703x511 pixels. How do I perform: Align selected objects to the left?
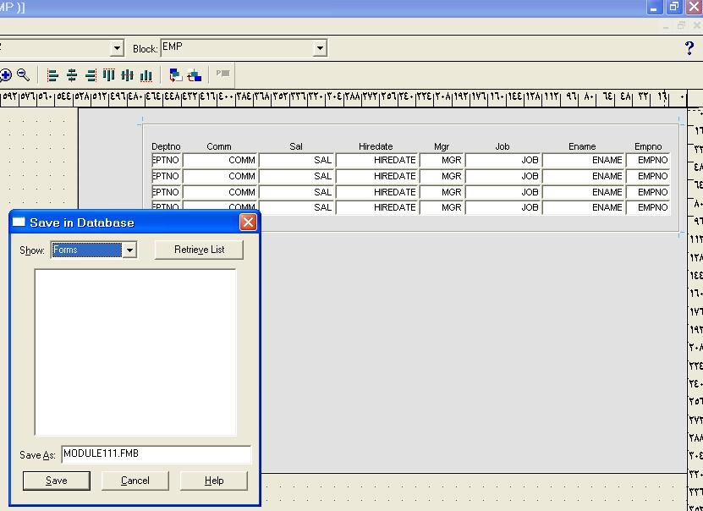(x=53, y=74)
